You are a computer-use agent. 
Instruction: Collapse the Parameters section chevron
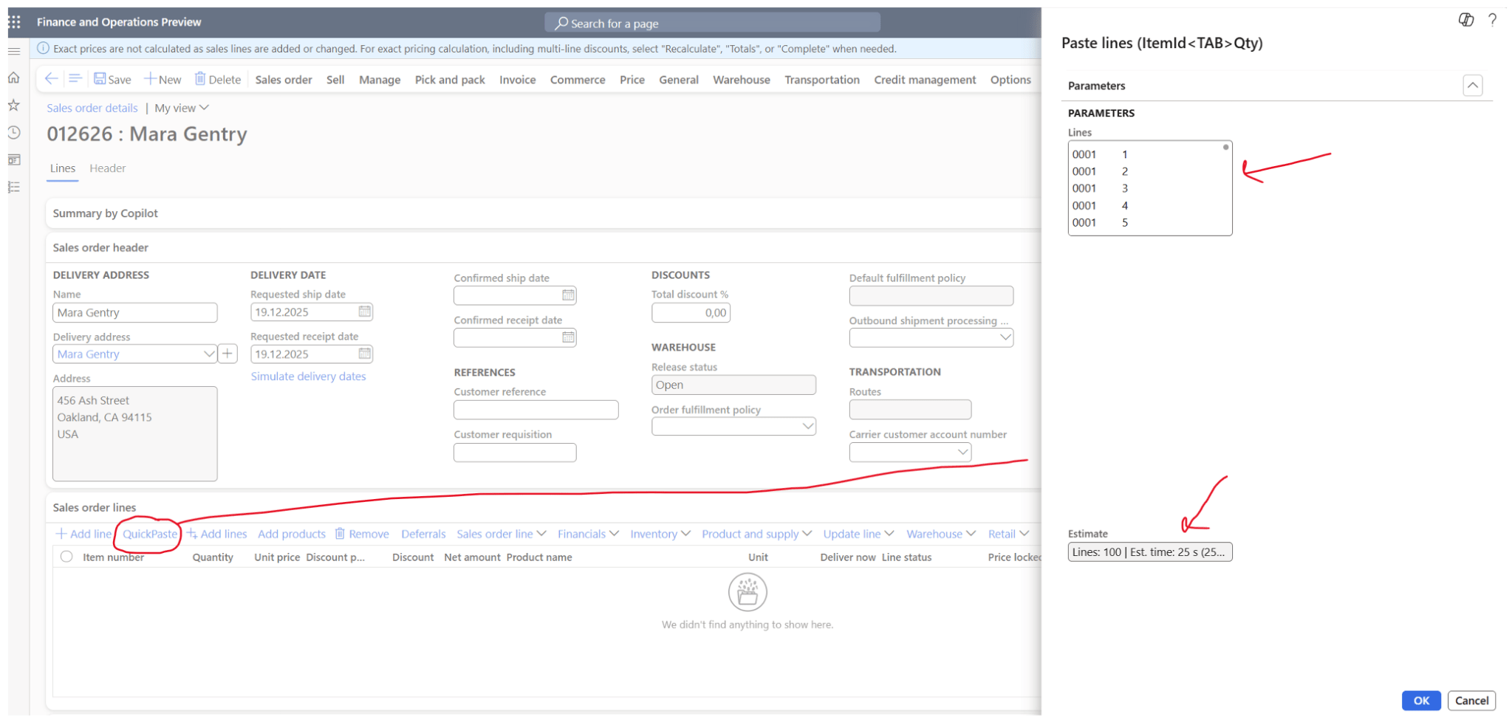click(x=1472, y=86)
